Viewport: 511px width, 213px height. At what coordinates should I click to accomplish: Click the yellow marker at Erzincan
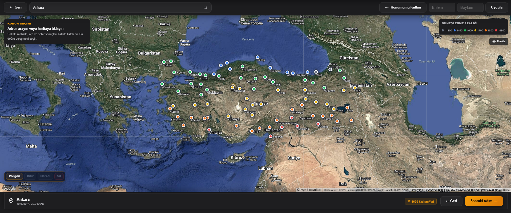click(305, 90)
